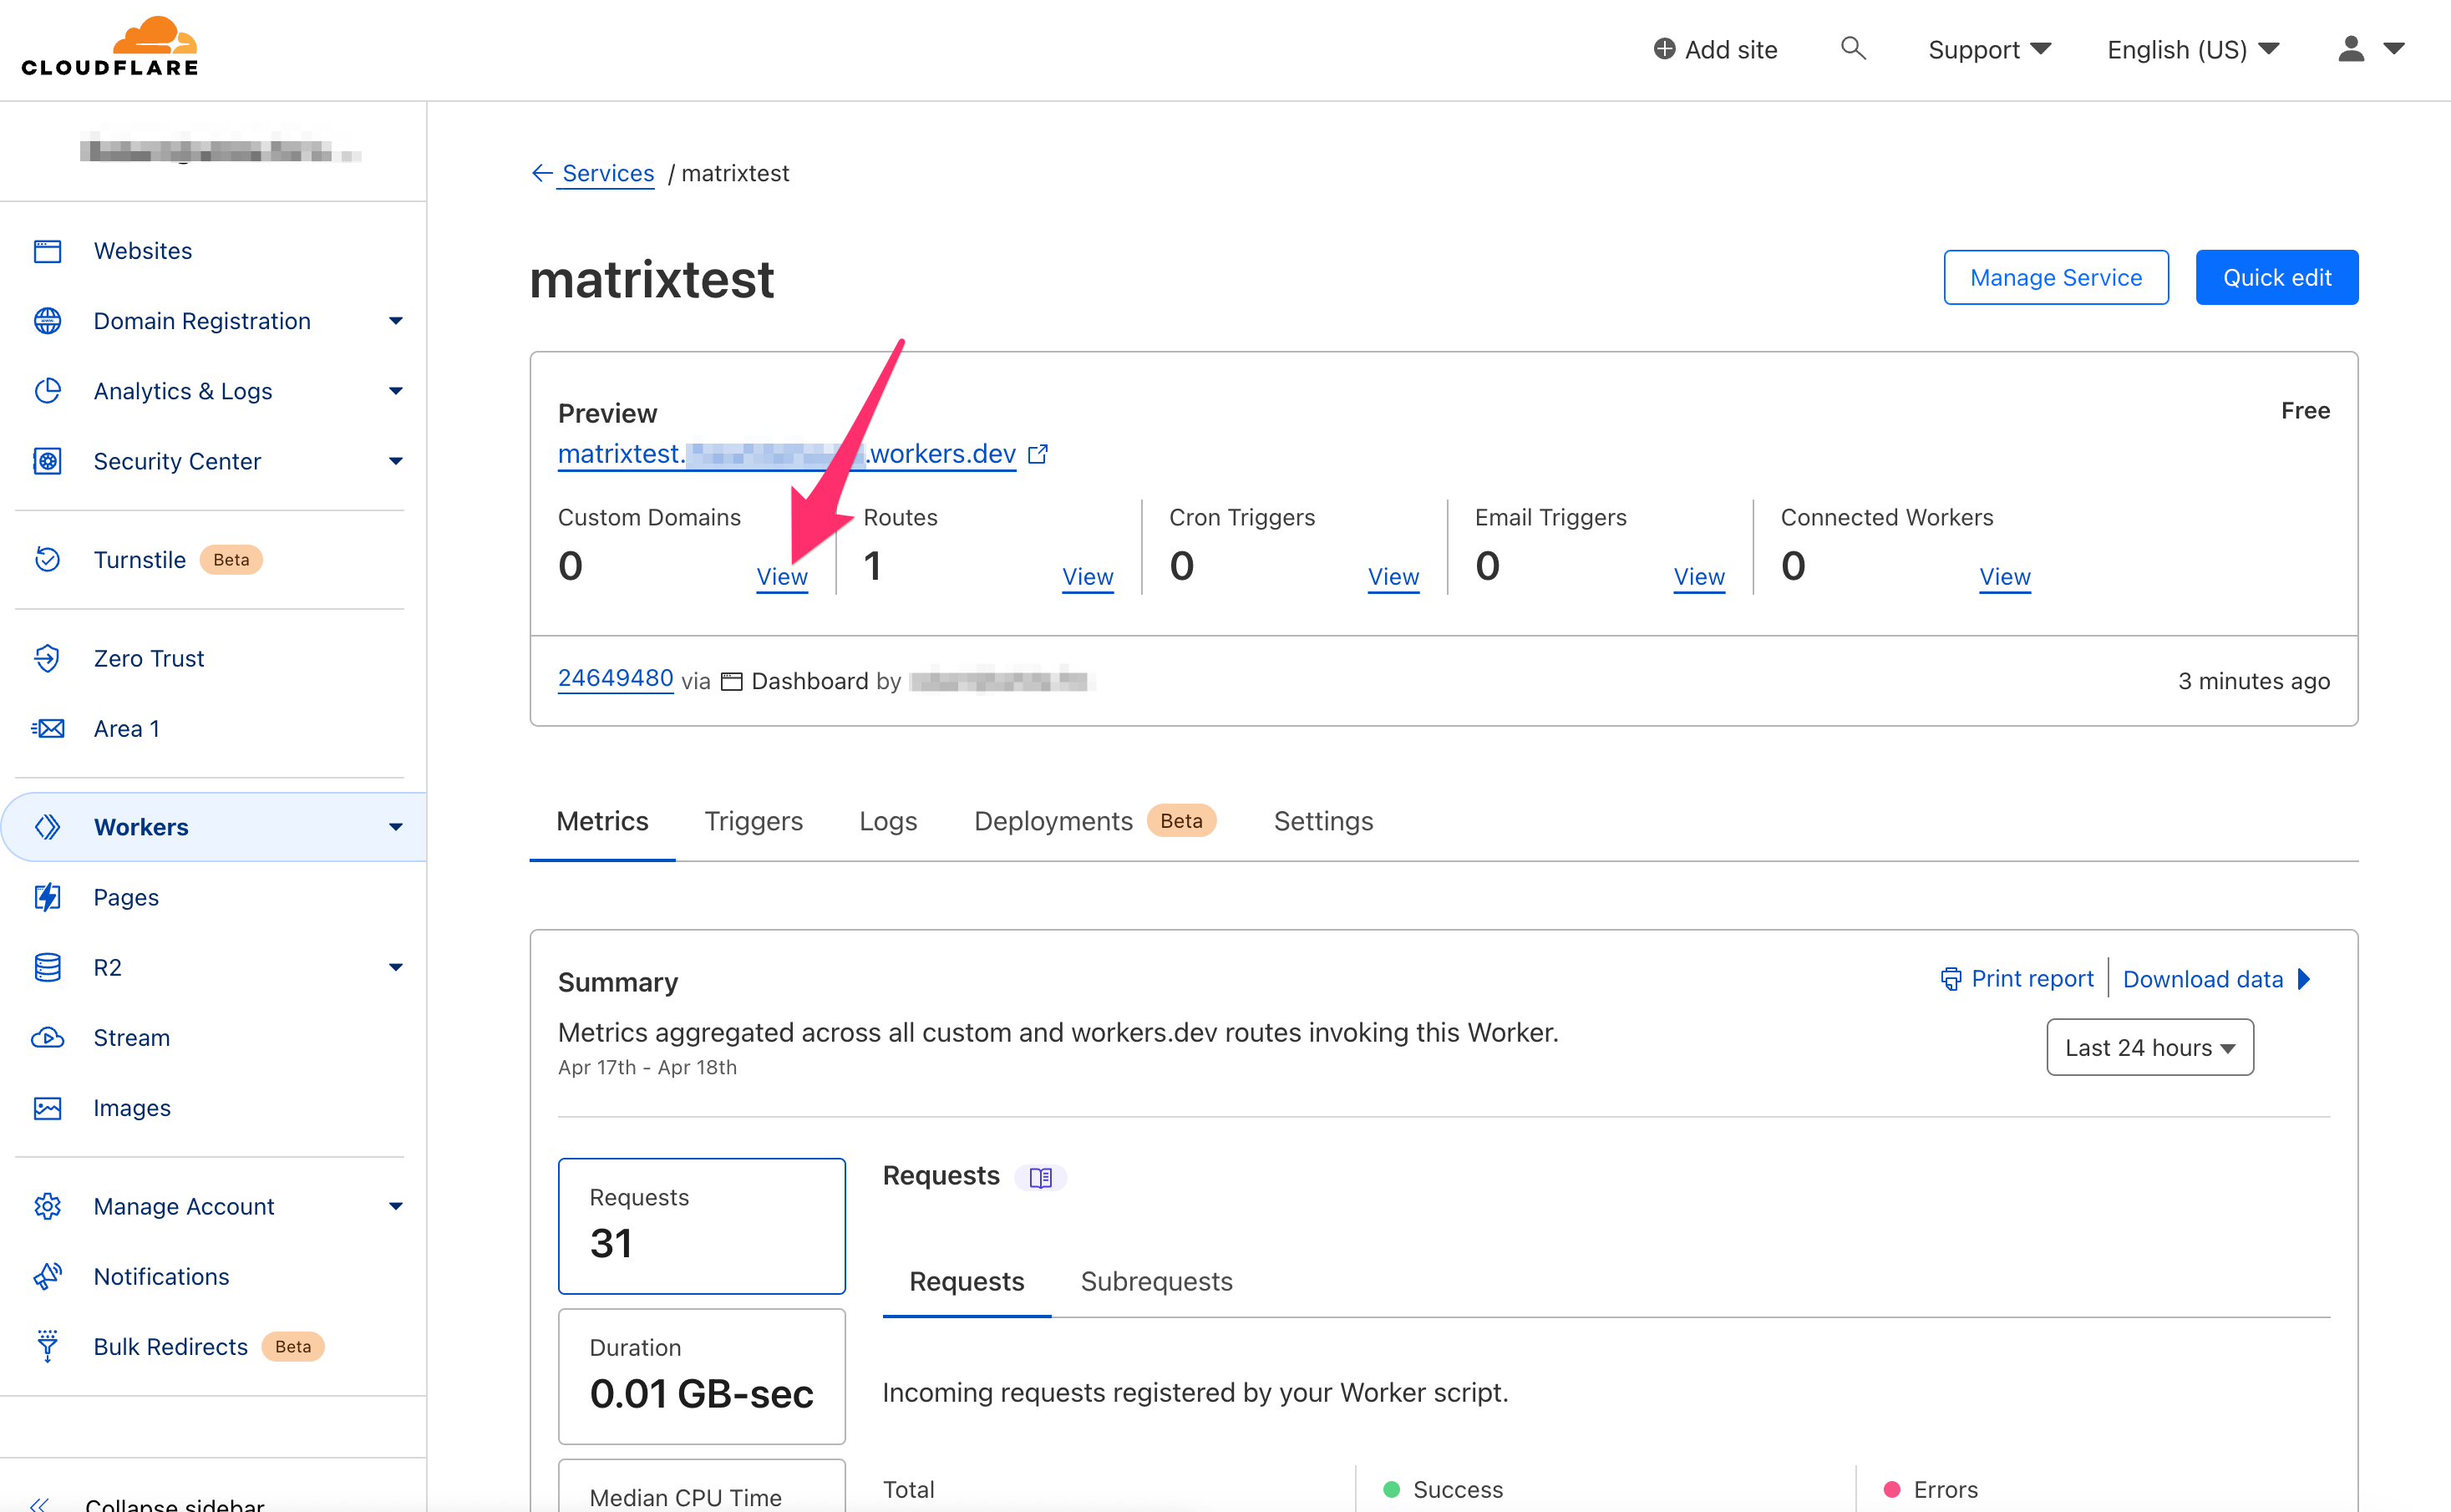Switch to the Subrequests tab
The width and height of the screenshot is (2451, 1512).
1156,1281
